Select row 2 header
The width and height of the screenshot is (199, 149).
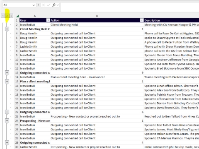pyautogui.click(x=17, y=25)
